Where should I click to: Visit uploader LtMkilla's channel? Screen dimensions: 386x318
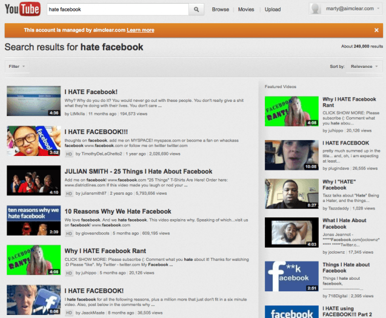78,114
